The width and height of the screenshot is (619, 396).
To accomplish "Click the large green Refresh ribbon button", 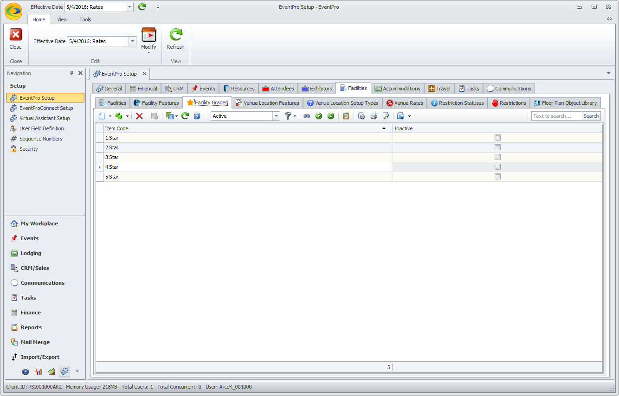I will [175, 39].
